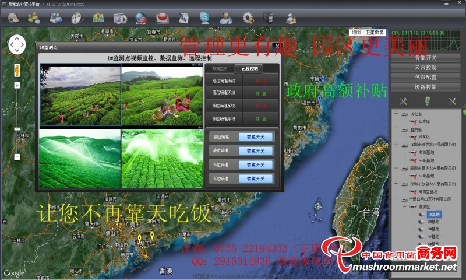Click the blue map marker near 宁德
The height and width of the screenshot is (280, 466).
(x=323, y=79)
